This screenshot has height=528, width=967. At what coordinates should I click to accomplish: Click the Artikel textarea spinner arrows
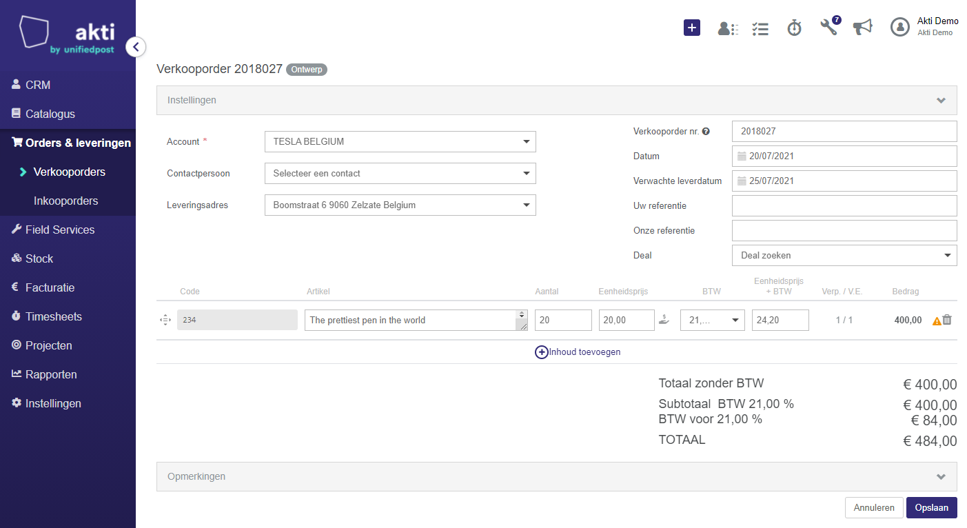tap(522, 315)
